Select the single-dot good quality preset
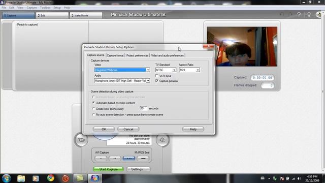325x183 pixels. (x=101, y=158)
